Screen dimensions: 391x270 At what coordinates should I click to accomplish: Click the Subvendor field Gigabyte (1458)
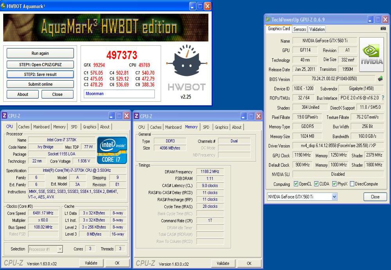coord(361,88)
